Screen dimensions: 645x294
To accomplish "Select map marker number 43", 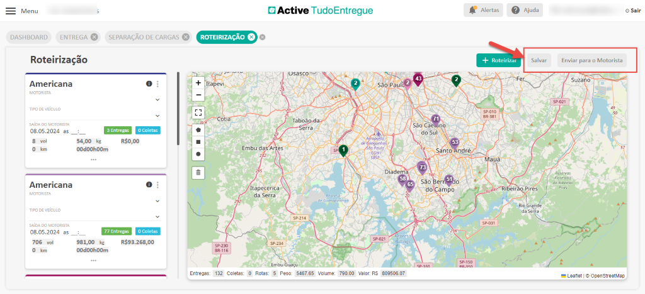I will (x=418, y=79).
